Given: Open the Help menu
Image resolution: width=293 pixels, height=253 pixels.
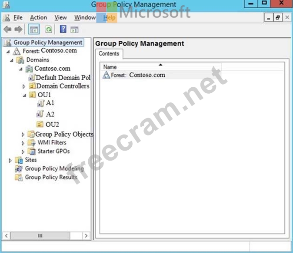Looking at the screenshot, I should [x=109, y=18].
